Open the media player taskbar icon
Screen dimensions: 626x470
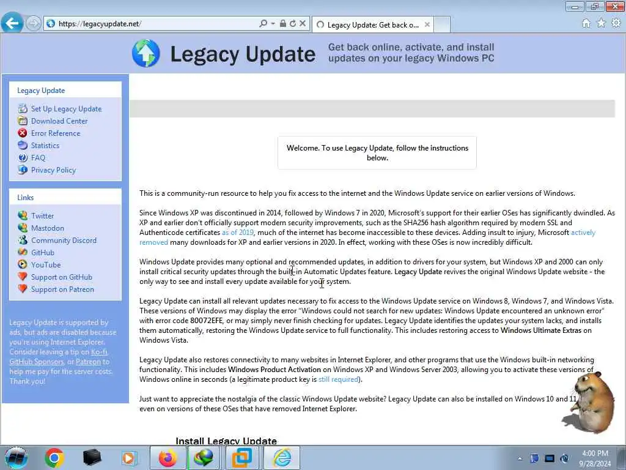(129, 458)
